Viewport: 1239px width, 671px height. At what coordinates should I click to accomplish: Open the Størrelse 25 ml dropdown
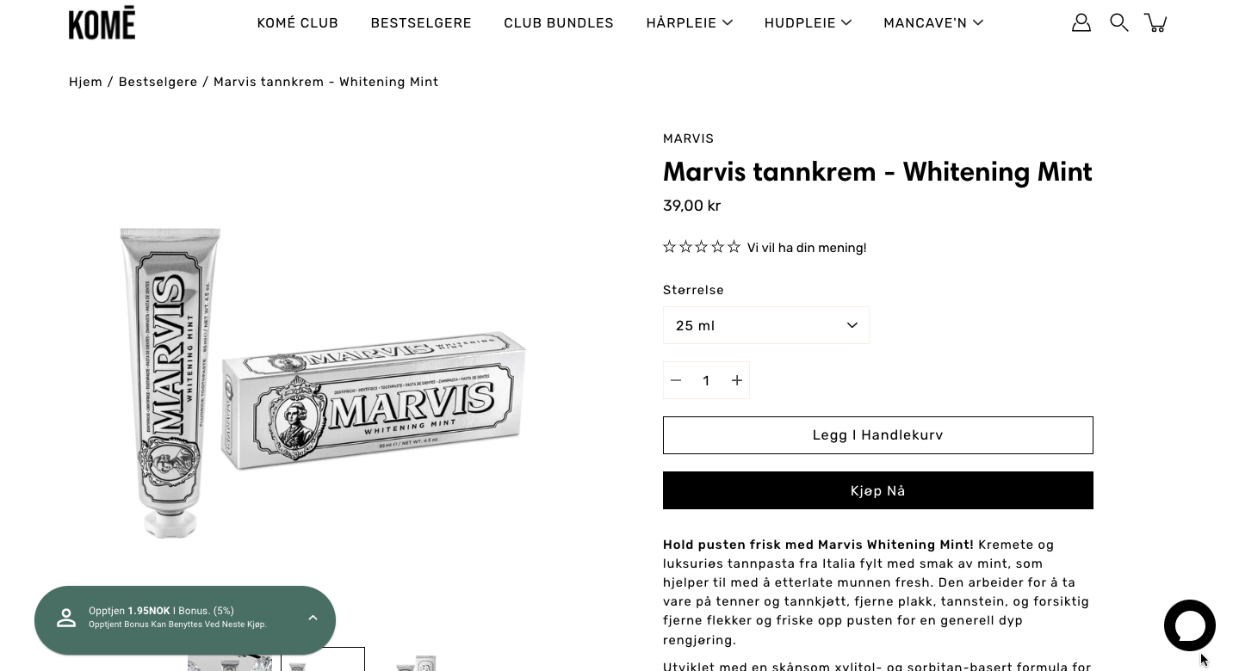point(766,325)
